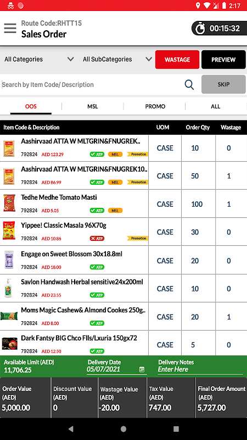This screenshot has height=440, width=247.
Task: Tap the search magnifier icon
Action: pos(189,85)
